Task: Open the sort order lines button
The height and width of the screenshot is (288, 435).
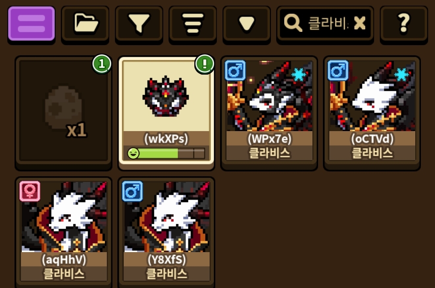Action: tap(193, 23)
